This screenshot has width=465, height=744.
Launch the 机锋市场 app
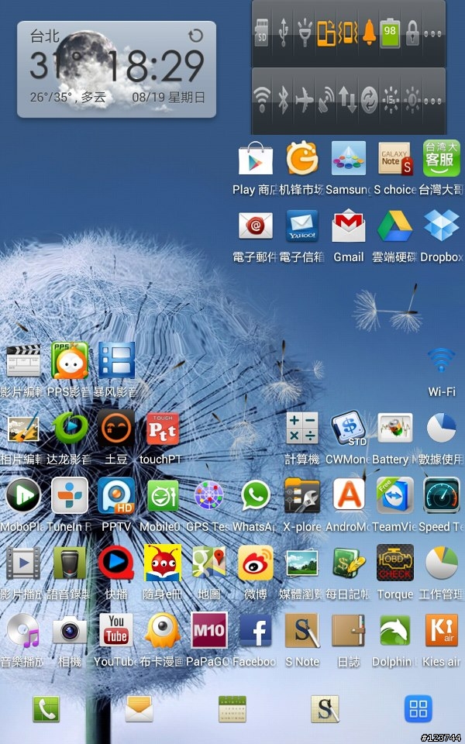[301, 160]
